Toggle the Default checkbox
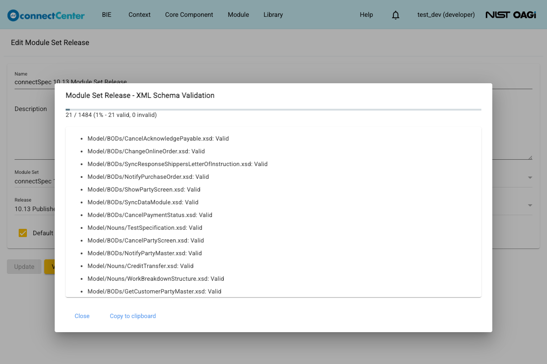This screenshot has height=364, width=547. coord(23,233)
